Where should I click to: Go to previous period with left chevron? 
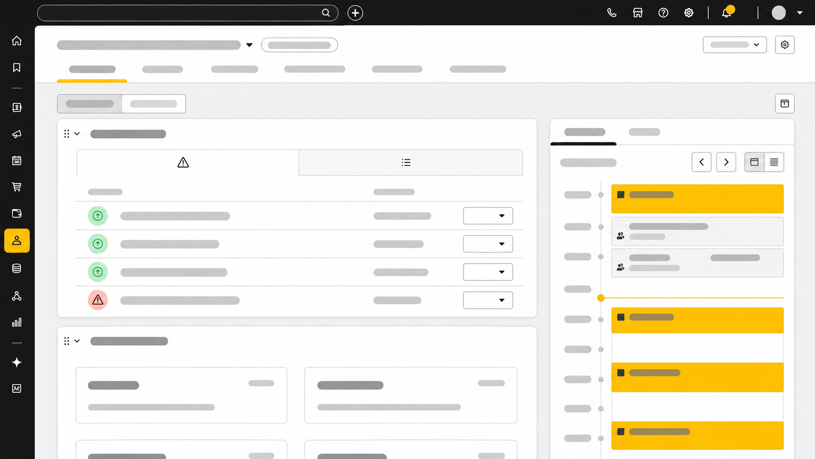click(701, 162)
